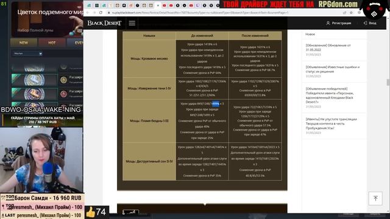The height and width of the screenshot is (219, 390).
Task: Open the Победители ивента announcement link
Action: tap(330, 96)
